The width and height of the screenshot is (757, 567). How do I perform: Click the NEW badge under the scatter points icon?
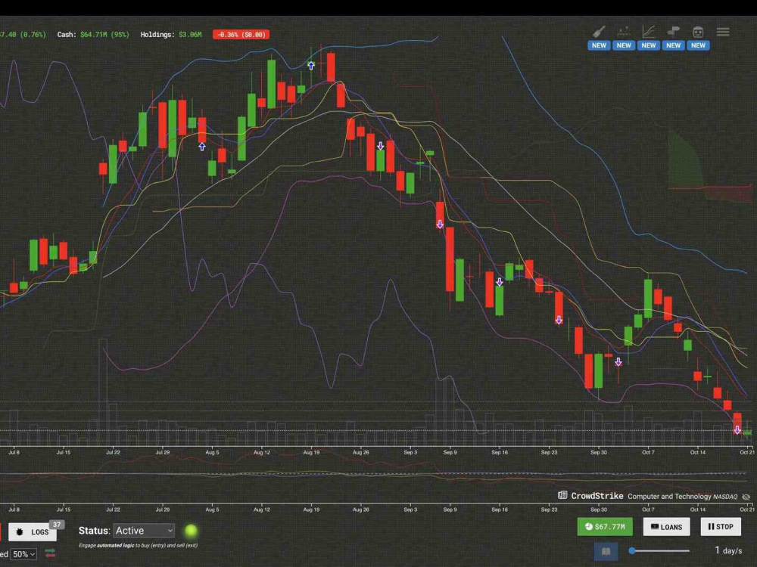point(624,45)
